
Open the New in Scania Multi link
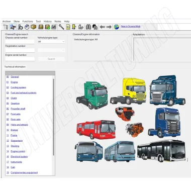pos(131,26)
